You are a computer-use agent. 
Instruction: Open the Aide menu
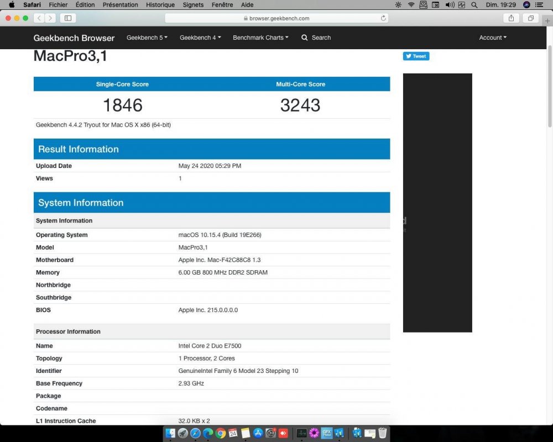coord(247,4)
